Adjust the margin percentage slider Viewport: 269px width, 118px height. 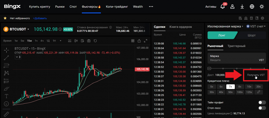(x=209, y=68)
